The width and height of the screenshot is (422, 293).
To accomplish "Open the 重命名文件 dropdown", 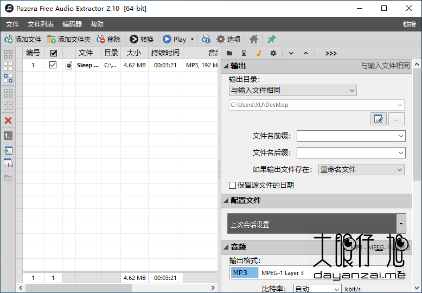I will click(x=361, y=170).
